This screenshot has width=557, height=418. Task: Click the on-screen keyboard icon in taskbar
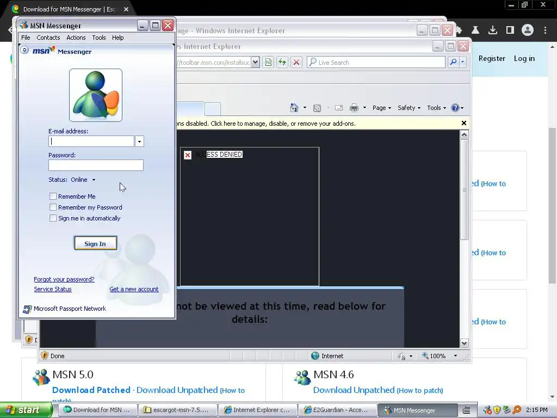[x=466, y=410]
